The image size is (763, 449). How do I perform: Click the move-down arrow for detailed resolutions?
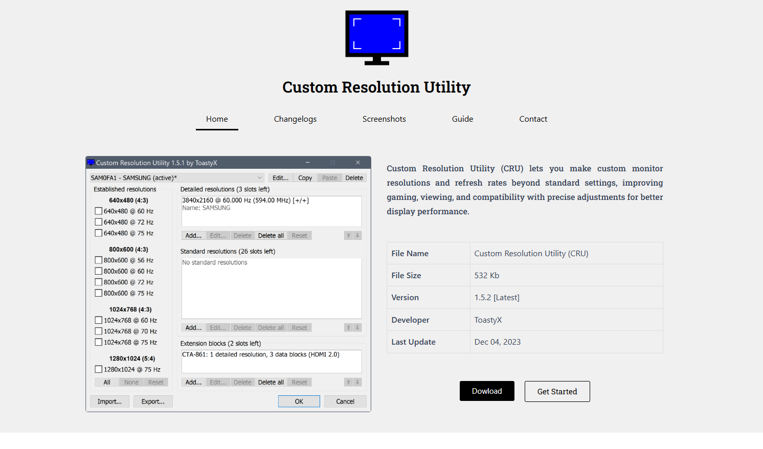(x=357, y=235)
